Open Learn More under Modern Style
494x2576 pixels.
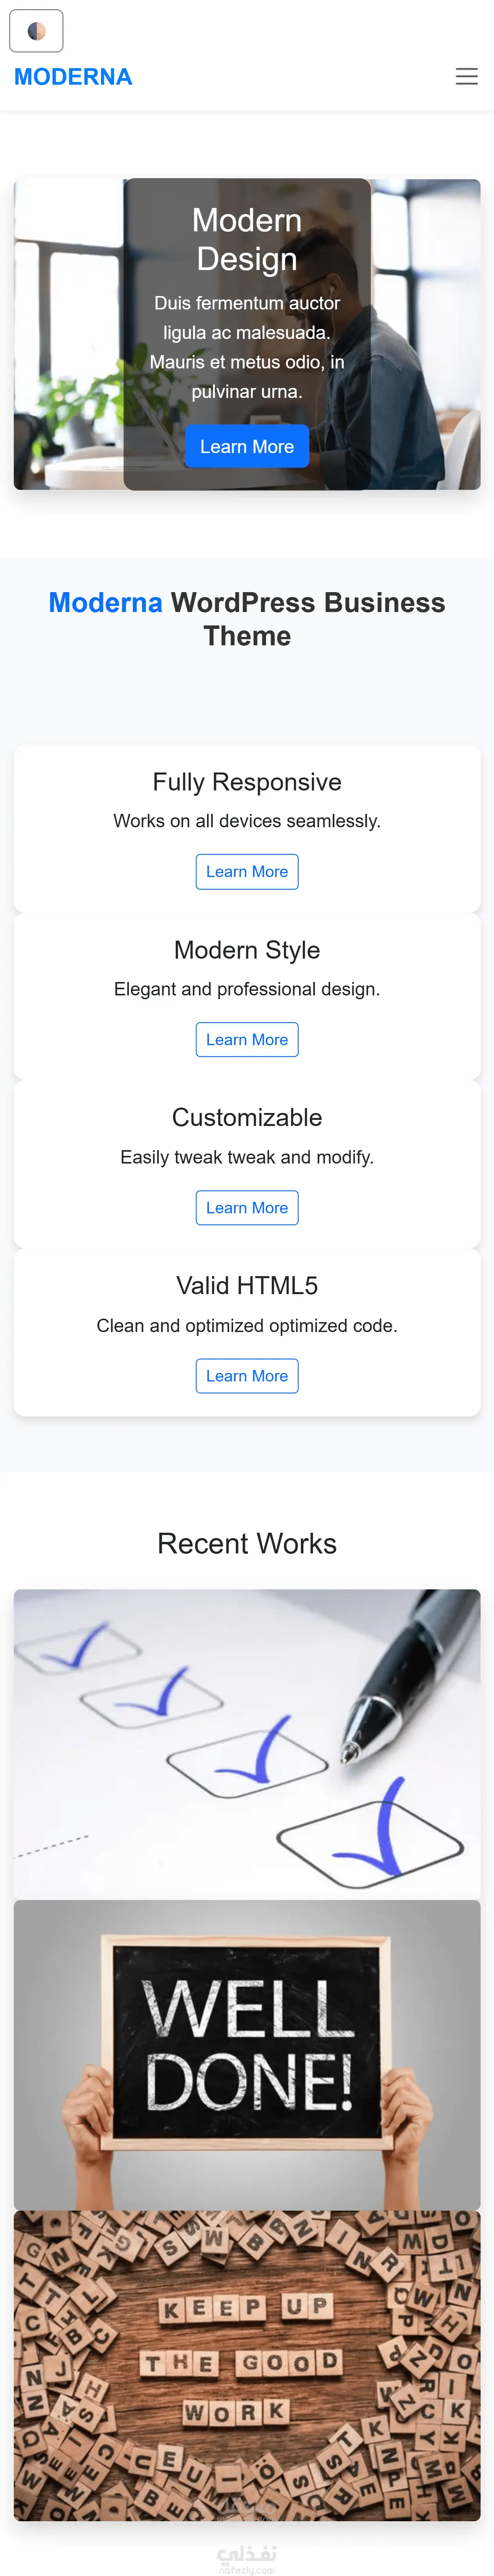click(247, 1040)
